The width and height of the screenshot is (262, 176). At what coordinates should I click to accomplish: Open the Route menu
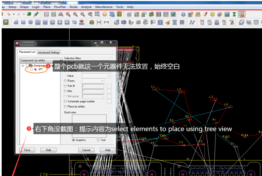pos(73,7)
